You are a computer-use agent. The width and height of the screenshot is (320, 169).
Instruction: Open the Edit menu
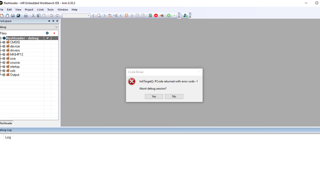coord(9,10)
